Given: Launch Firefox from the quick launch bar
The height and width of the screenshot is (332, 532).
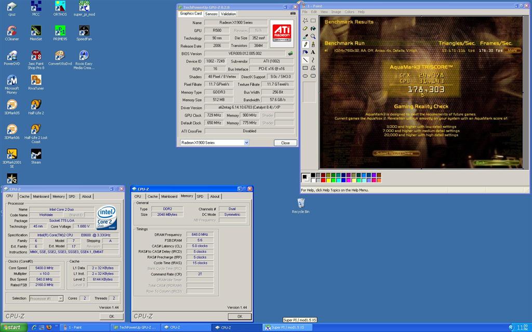Looking at the screenshot, I should [49, 327].
